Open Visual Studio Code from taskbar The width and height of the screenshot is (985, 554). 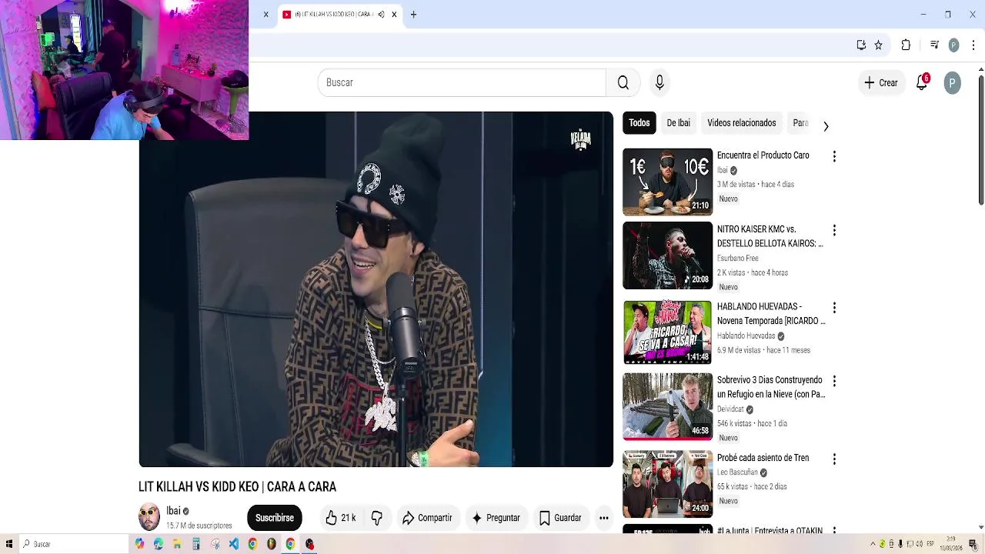coord(234,544)
